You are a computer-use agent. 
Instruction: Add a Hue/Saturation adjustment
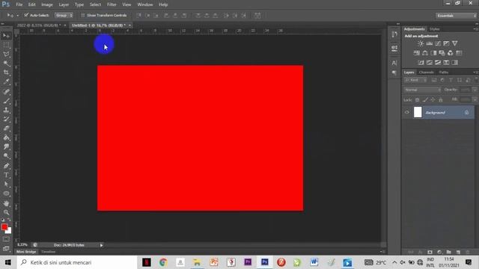click(x=416, y=53)
